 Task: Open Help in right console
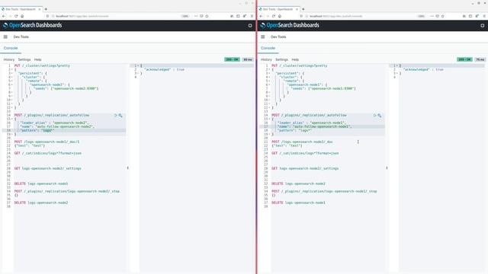[295, 59]
